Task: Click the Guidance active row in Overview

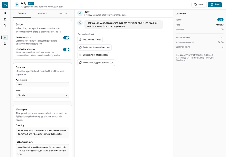Action: tap(200, 47)
